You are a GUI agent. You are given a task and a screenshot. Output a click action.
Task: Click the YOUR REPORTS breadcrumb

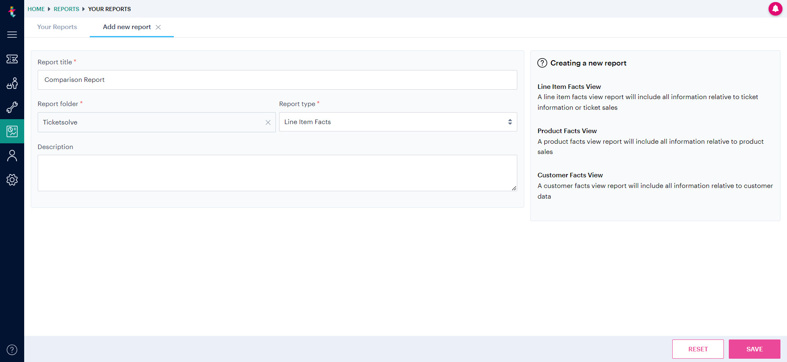click(x=109, y=9)
